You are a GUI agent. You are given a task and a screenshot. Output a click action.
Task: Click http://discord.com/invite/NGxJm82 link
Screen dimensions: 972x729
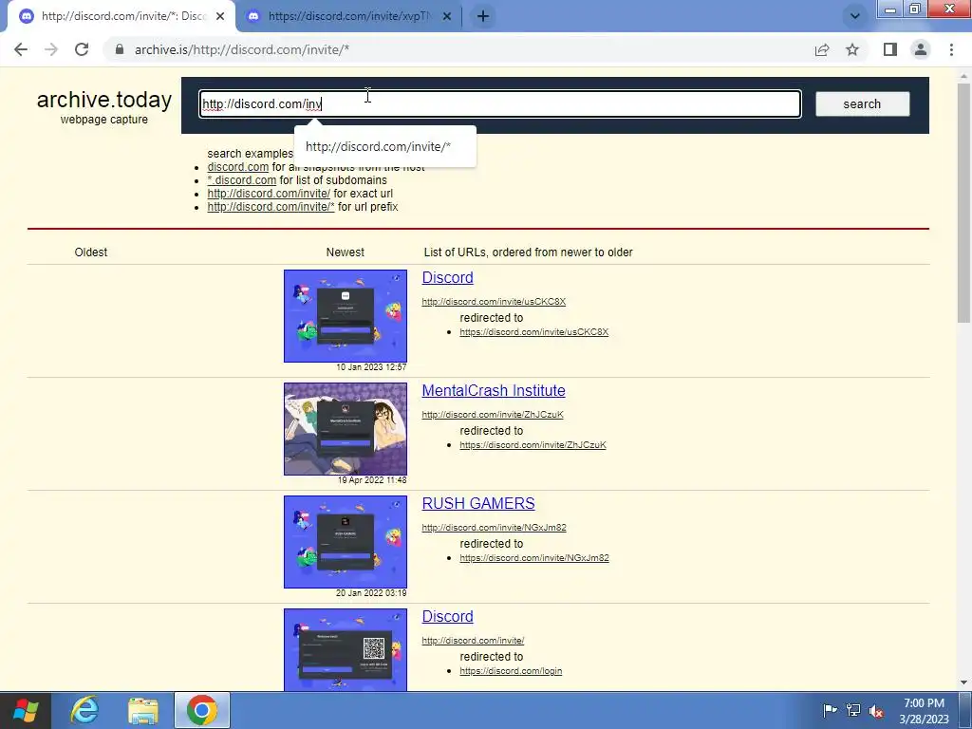[494, 528]
